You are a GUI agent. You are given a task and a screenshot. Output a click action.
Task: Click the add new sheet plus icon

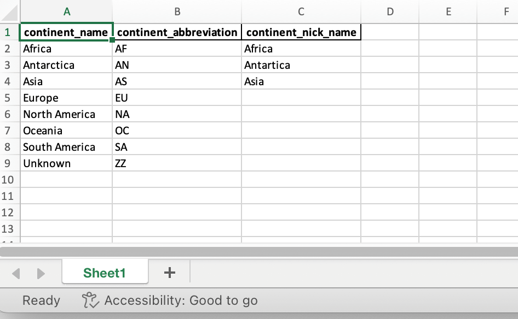(170, 273)
